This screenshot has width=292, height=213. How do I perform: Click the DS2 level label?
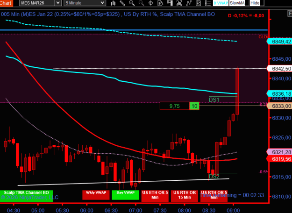[x=214, y=176]
